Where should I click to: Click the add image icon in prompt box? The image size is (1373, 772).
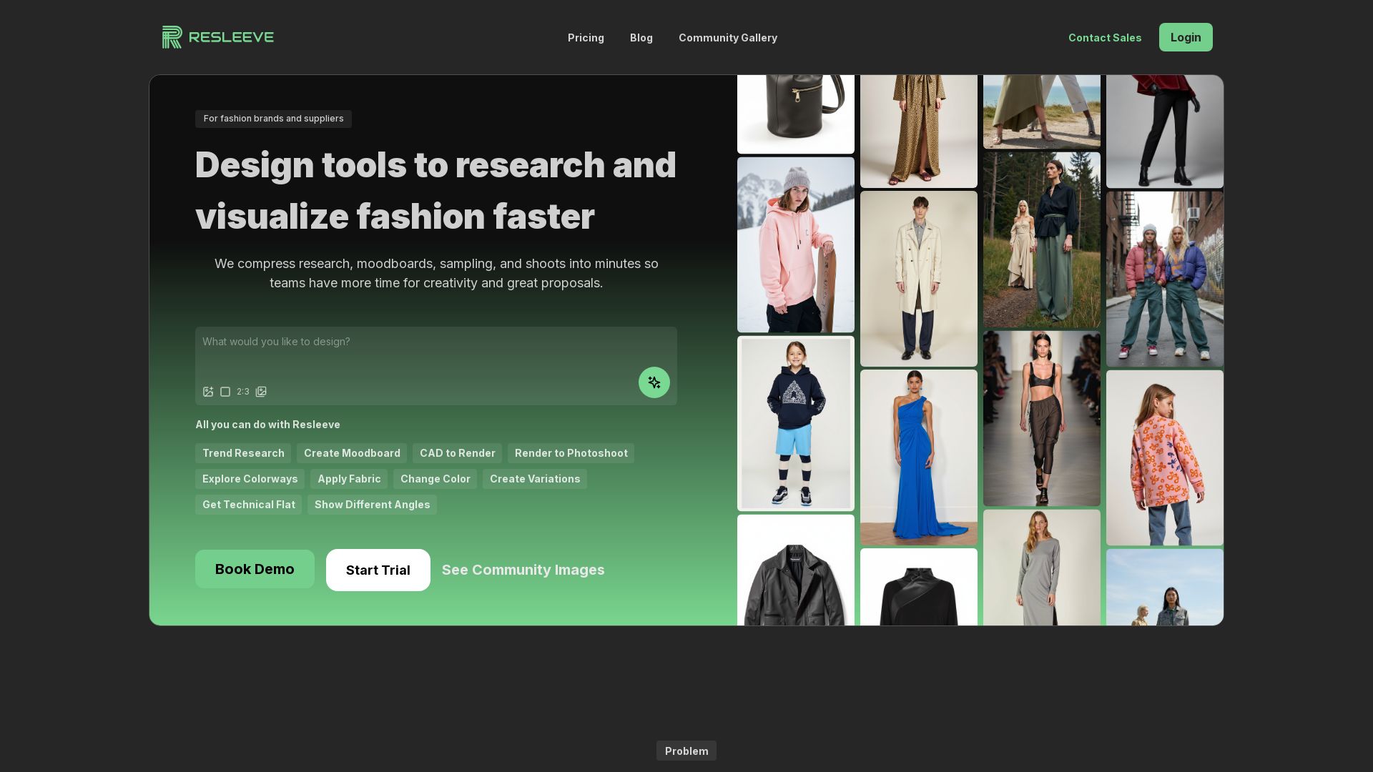coord(208,392)
